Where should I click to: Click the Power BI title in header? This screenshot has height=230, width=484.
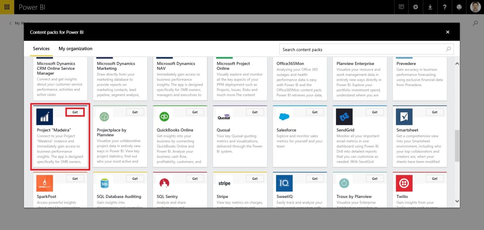32,7
